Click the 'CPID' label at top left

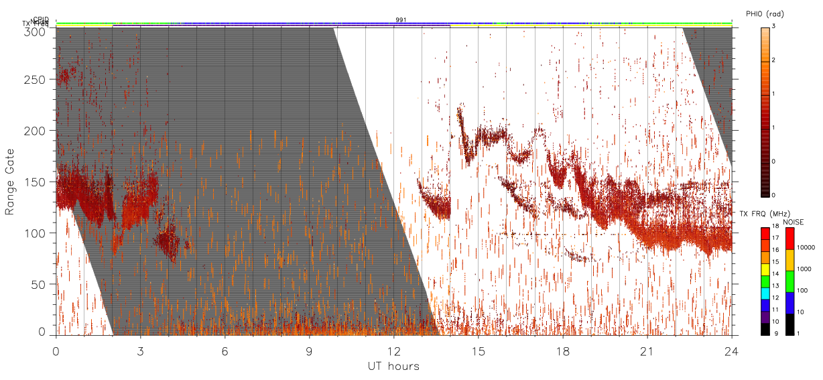[41, 19]
